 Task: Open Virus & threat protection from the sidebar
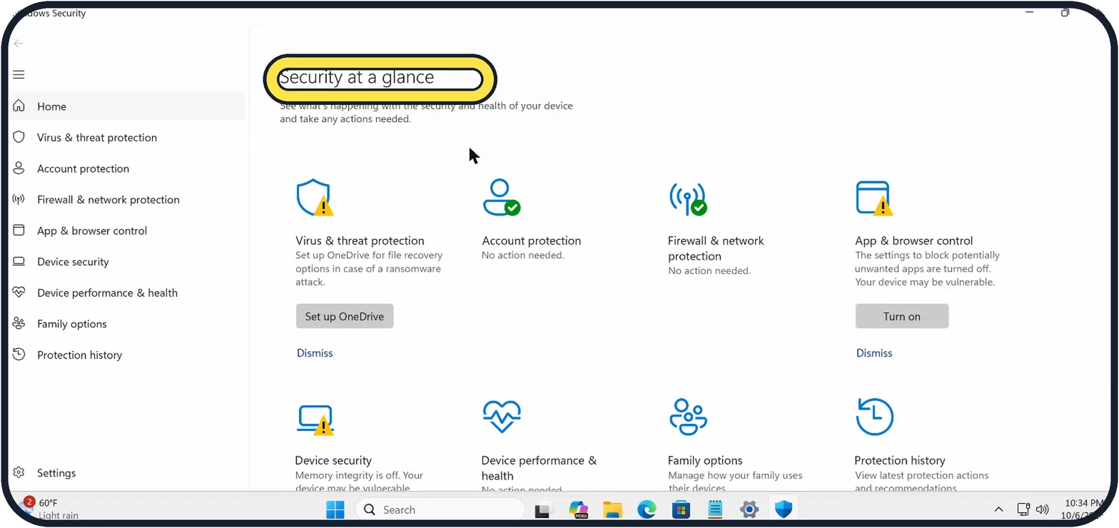click(127, 138)
